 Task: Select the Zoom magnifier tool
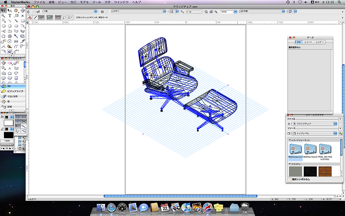pyautogui.click(x=3, y=16)
